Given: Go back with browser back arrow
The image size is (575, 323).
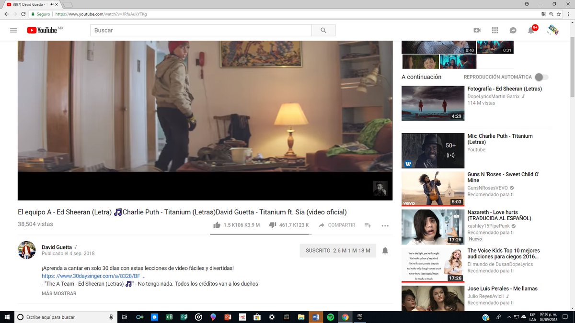Looking at the screenshot, I should click(6, 14).
